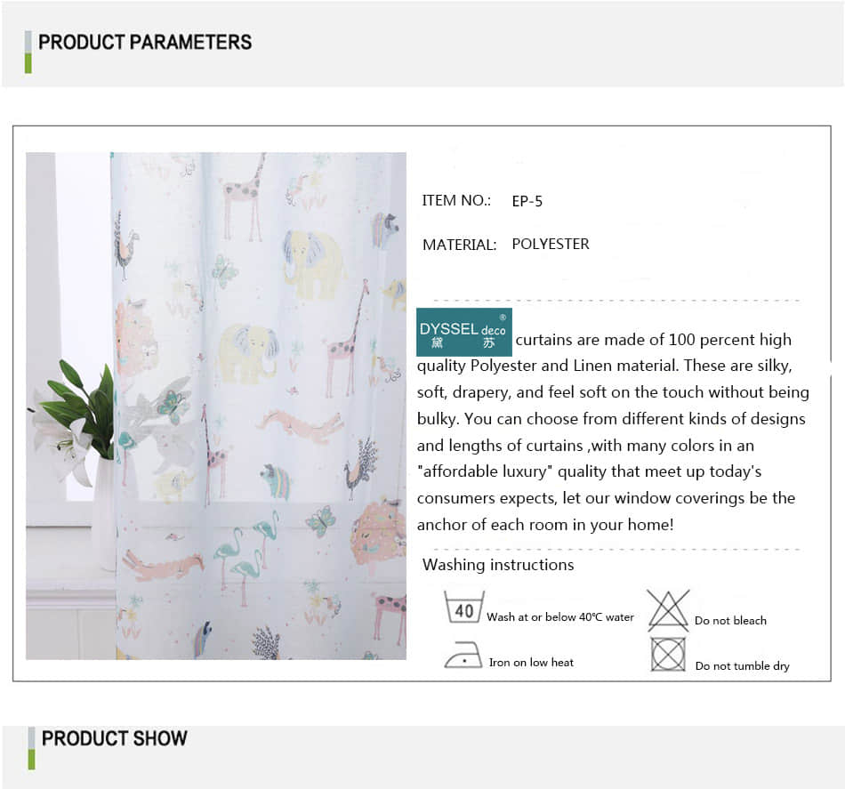Click the PRODUCT SHOW heading
This screenshot has height=789, width=845.
[115, 738]
